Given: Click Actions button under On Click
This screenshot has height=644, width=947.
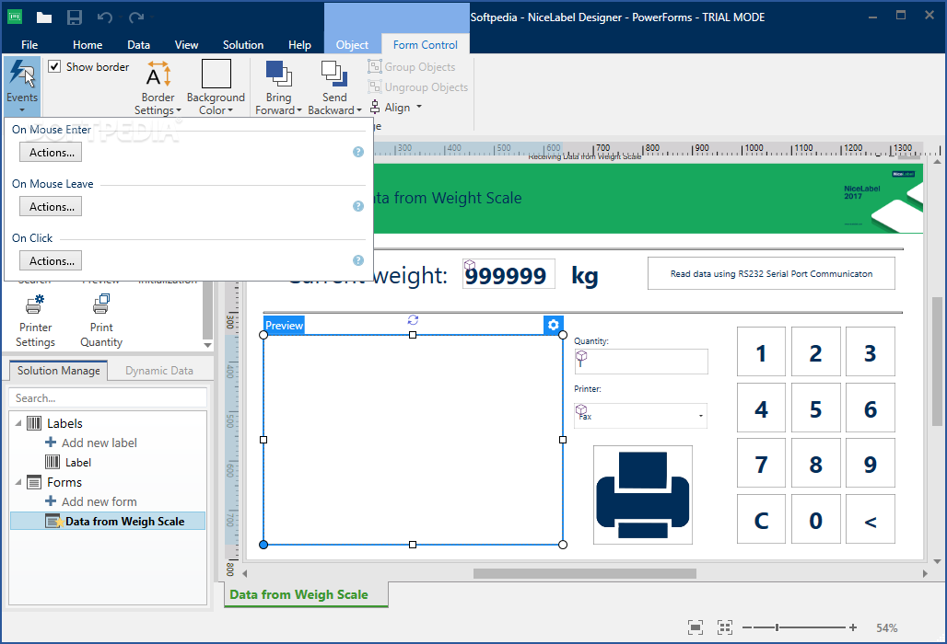Looking at the screenshot, I should (x=52, y=261).
